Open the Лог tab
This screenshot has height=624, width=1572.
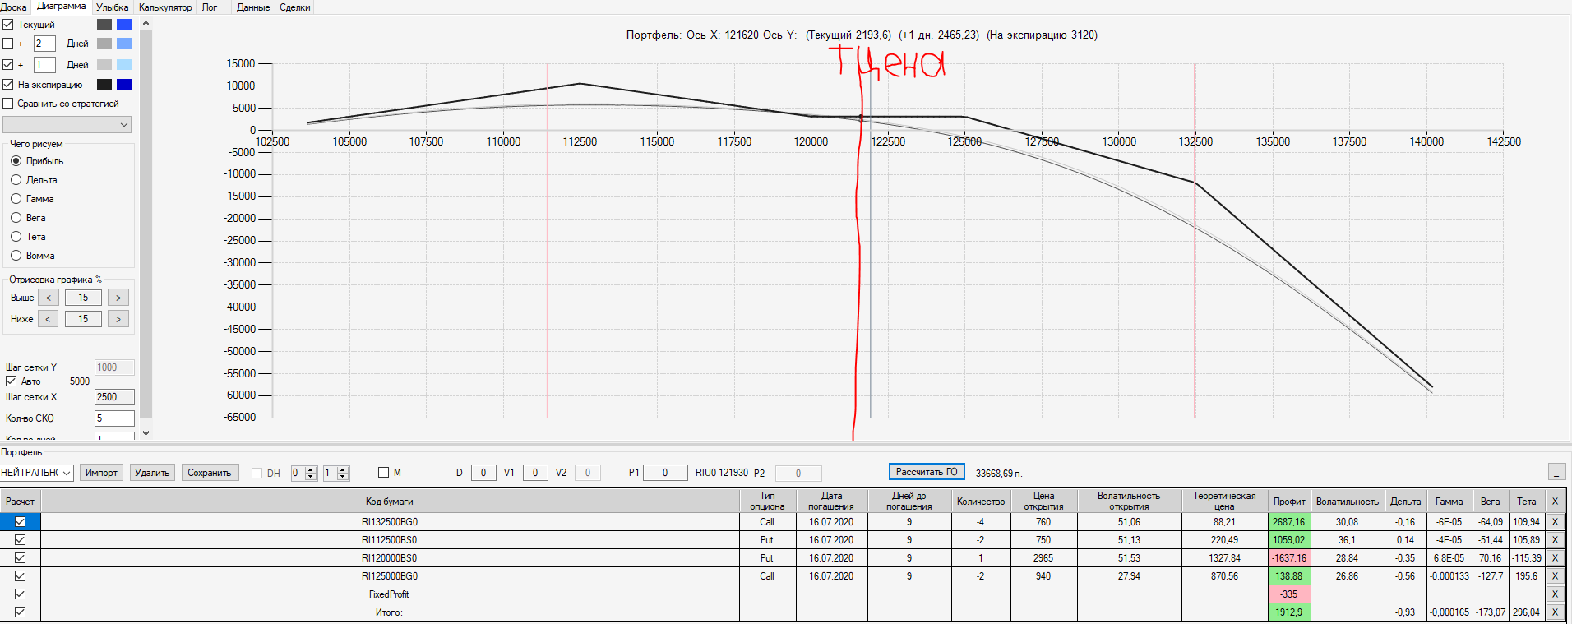tap(210, 7)
